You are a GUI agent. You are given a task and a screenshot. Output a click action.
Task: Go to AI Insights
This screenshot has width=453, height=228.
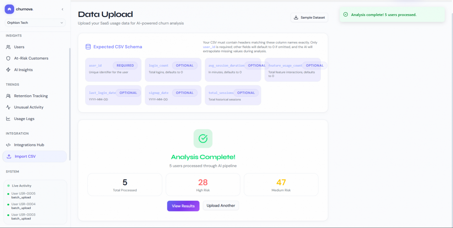[35, 70]
